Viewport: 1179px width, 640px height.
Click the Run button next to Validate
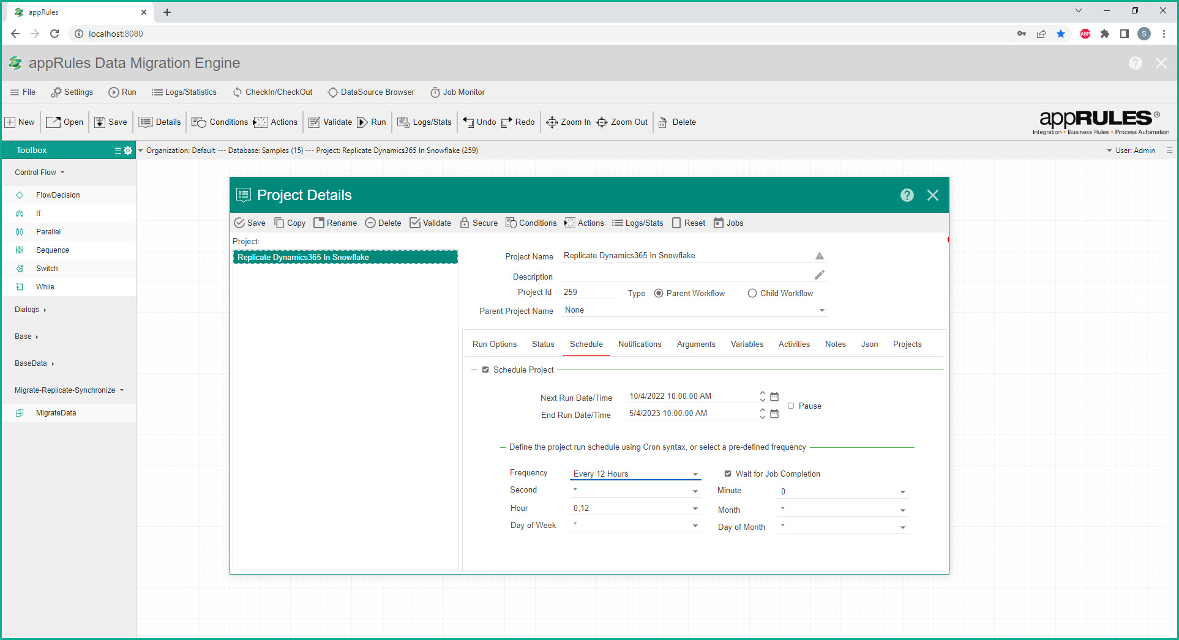(372, 122)
